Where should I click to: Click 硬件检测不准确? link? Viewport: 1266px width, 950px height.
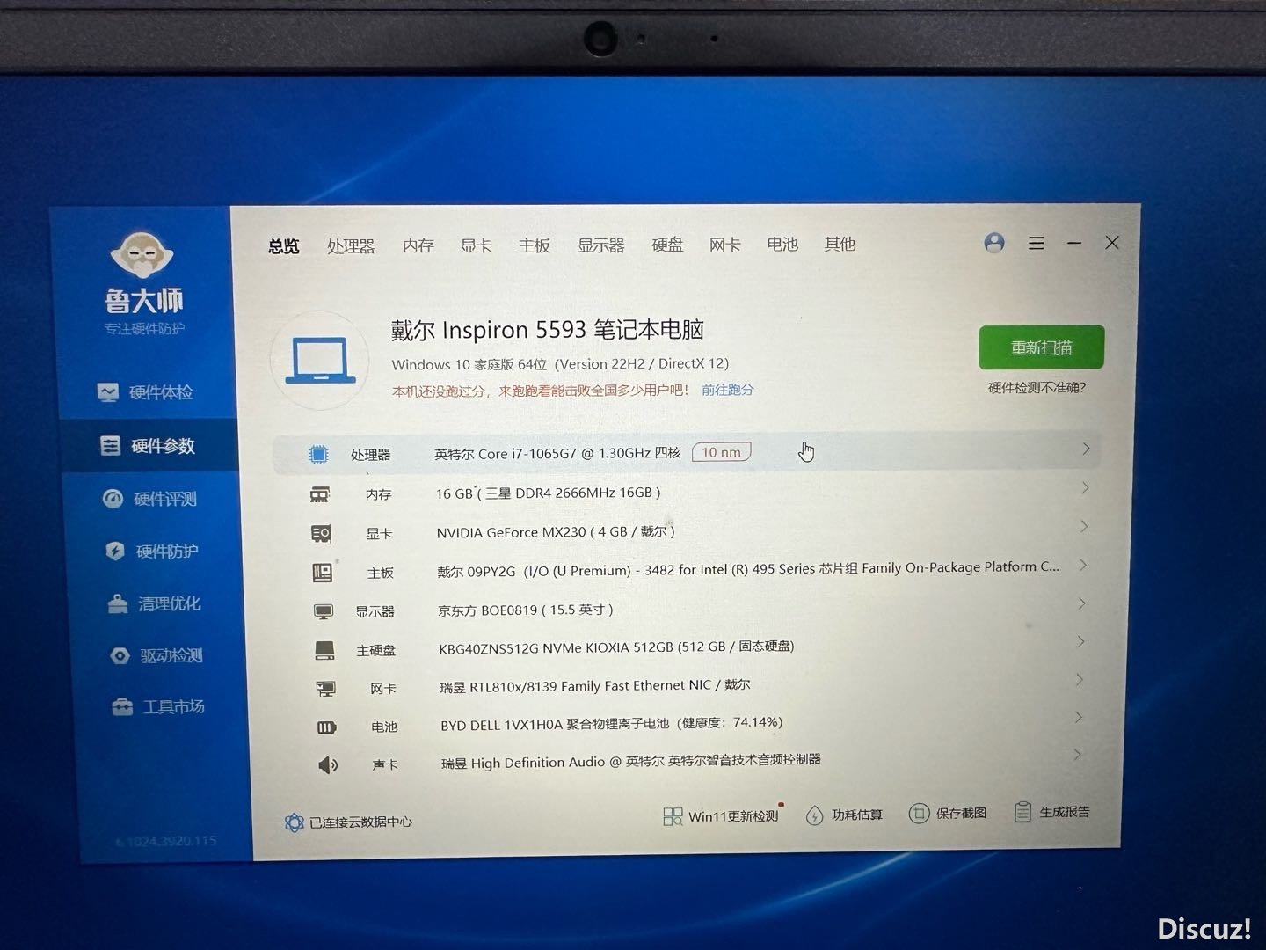[x=1037, y=387]
